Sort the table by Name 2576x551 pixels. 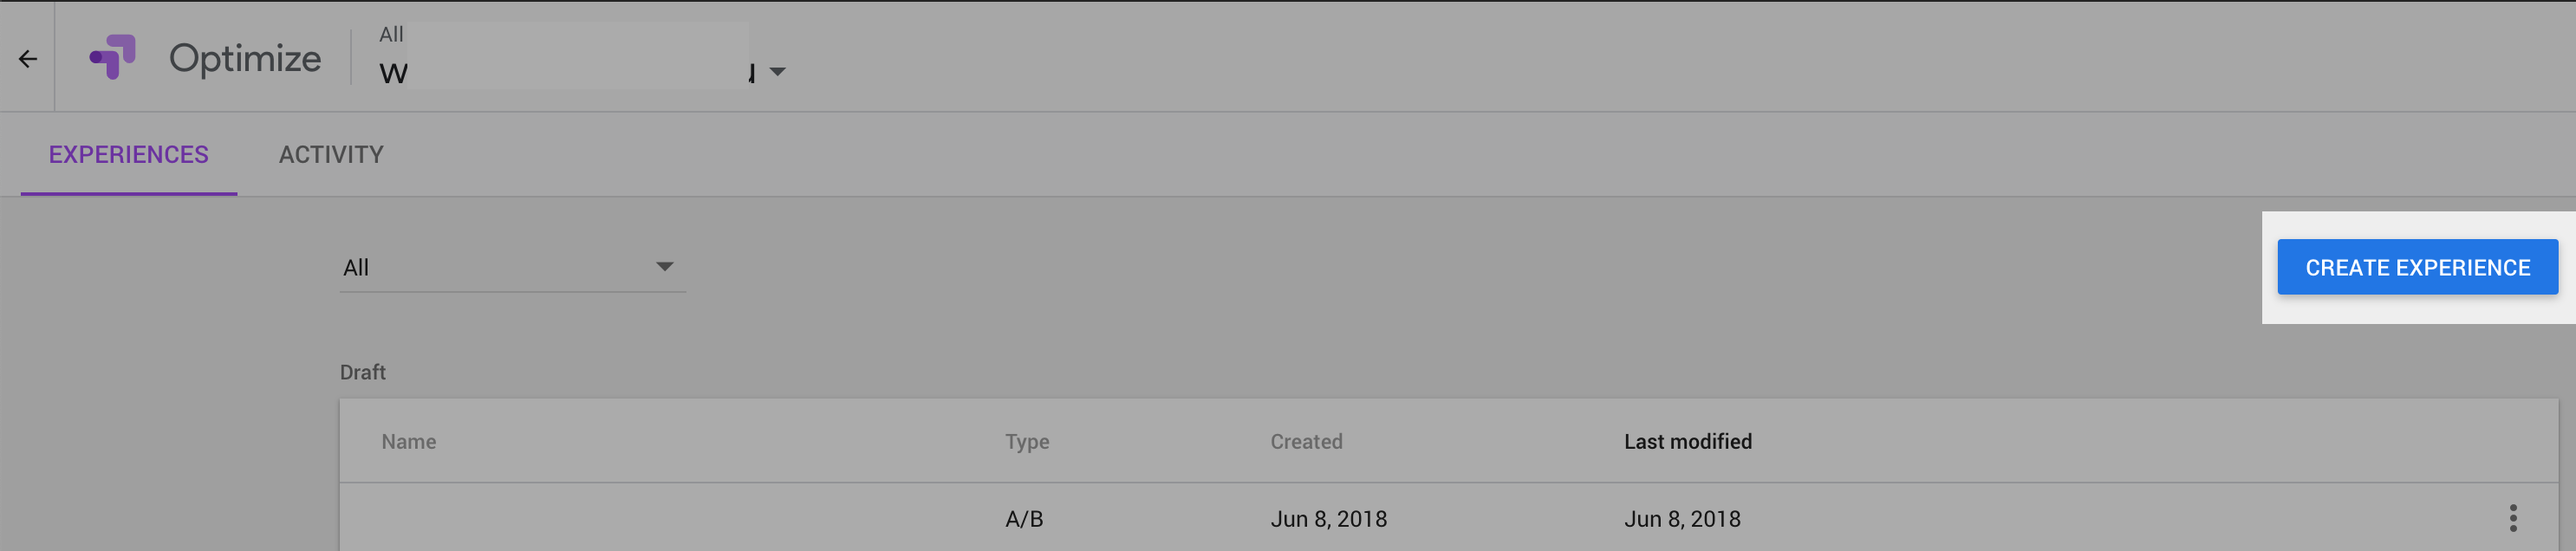tap(409, 441)
